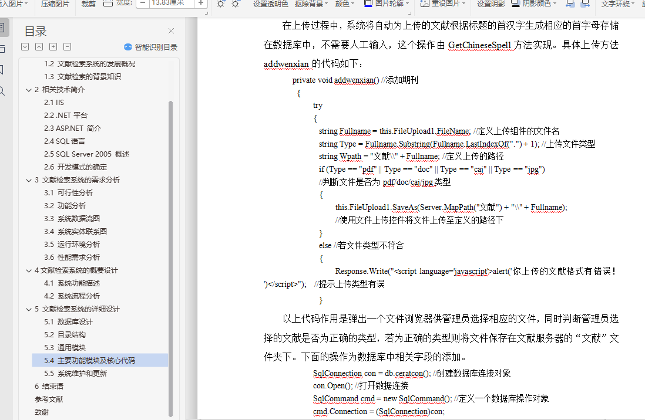Jump to section 5.1 数据库设计
Viewport: 645px width, 420px height.
coord(68,322)
